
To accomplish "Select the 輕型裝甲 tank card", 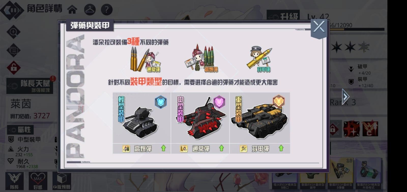I will (142, 123).
